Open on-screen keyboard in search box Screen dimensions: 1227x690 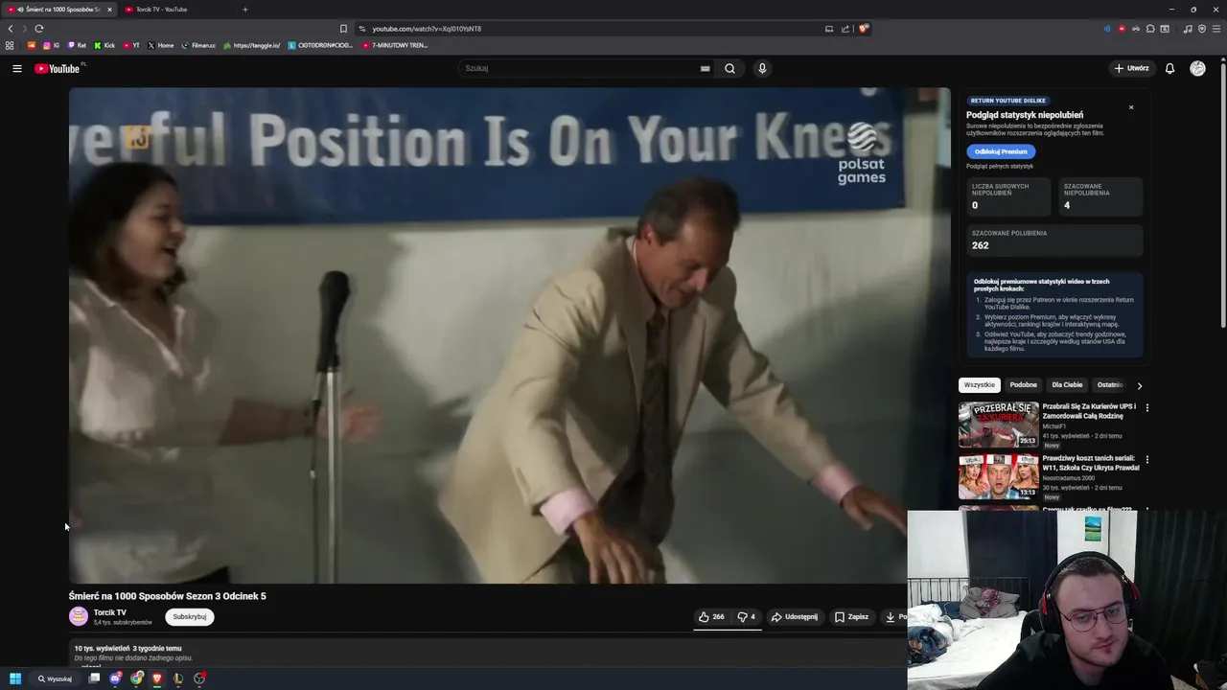705,68
